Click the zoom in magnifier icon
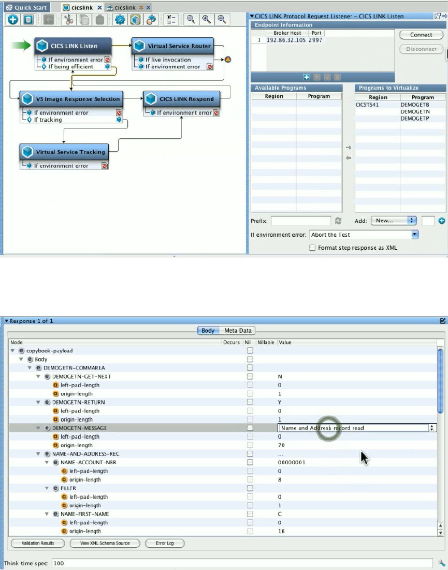This screenshot has height=570, width=448. [x=206, y=19]
